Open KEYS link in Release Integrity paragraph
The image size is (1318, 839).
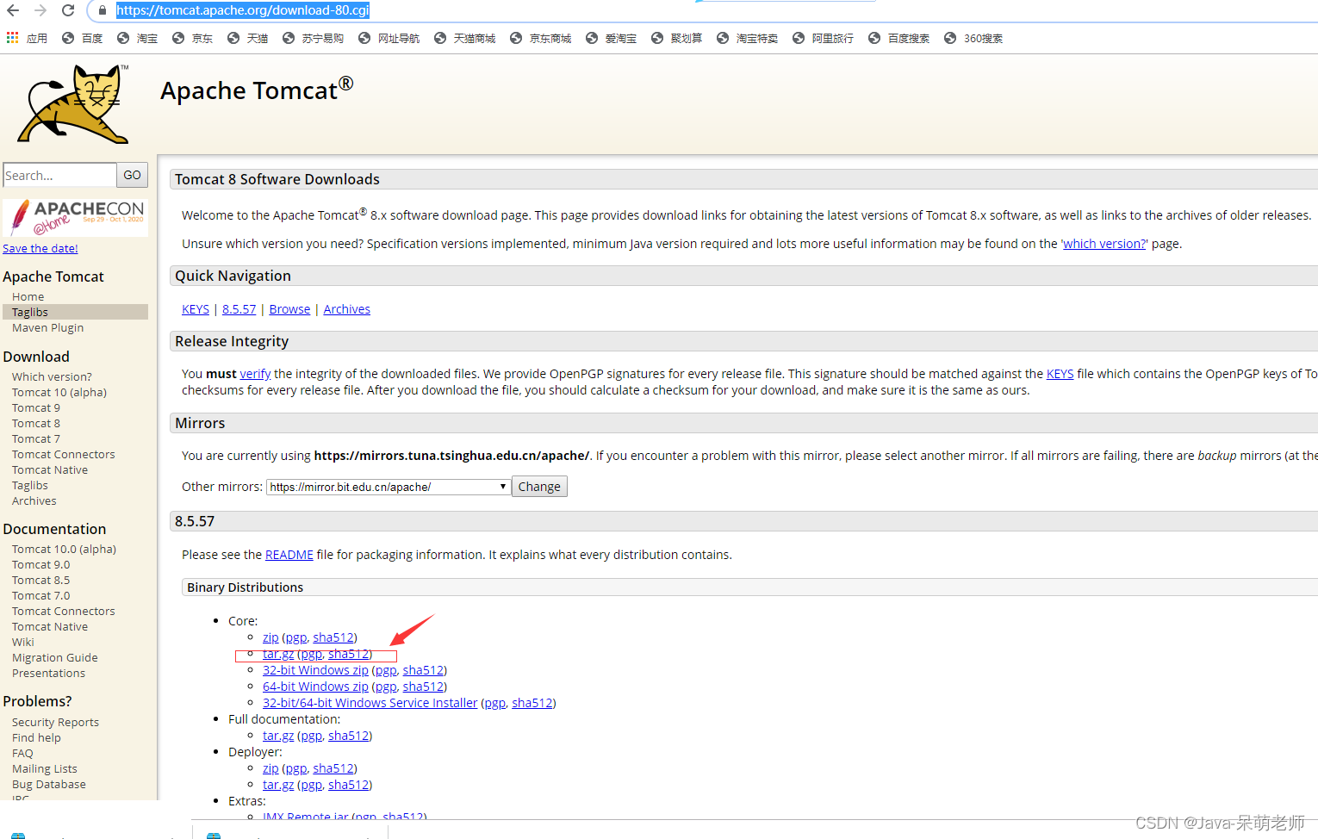coord(1060,374)
